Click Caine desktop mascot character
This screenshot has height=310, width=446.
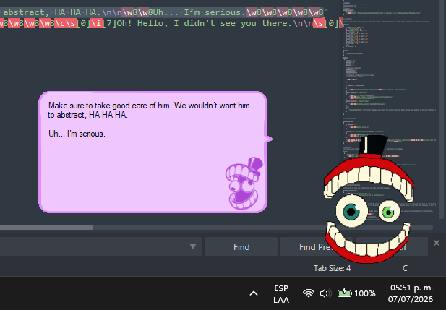(369, 199)
